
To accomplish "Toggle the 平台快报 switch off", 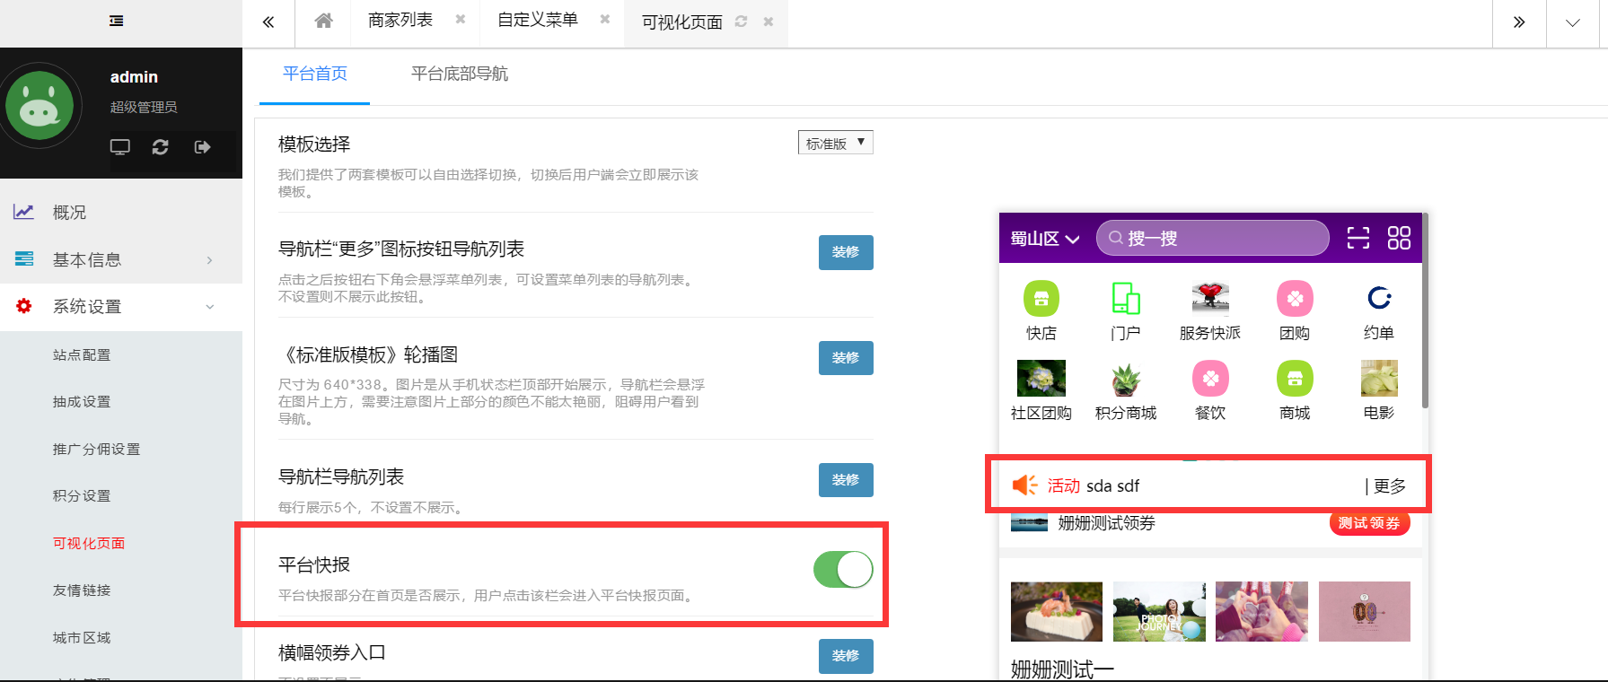I will coord(843,570).
